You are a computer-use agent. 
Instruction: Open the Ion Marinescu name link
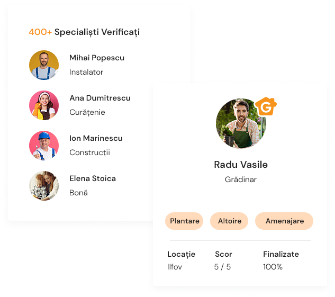96,138
